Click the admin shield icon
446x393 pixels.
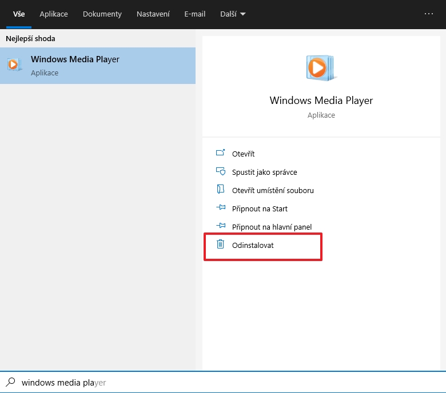click(221, 171)
